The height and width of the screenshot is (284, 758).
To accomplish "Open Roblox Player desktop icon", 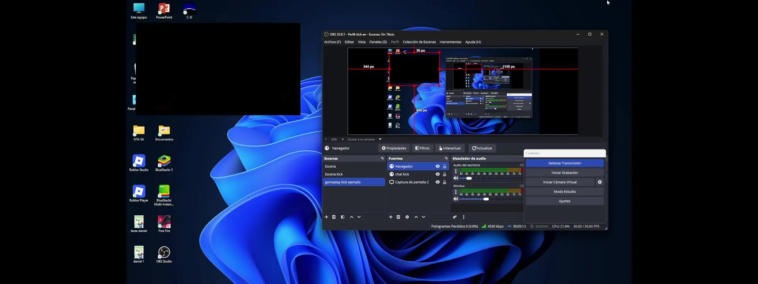I will tap(139, 193).
